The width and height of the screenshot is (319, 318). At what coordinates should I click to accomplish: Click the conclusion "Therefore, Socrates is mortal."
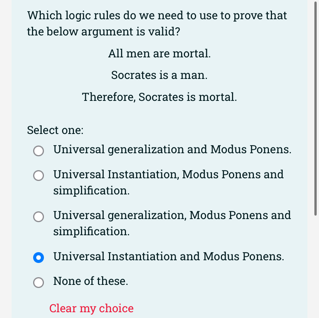tap(159, 97)
